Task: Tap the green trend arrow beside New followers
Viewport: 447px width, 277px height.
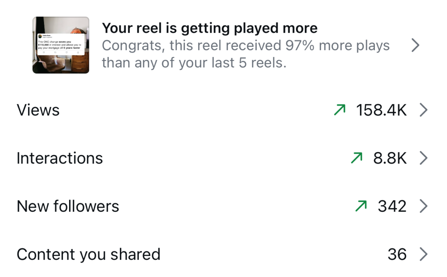Action: [x=361, y=206]
